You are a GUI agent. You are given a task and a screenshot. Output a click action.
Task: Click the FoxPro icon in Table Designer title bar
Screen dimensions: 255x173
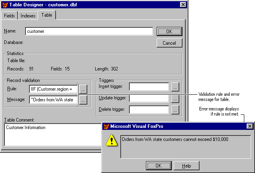5,4
